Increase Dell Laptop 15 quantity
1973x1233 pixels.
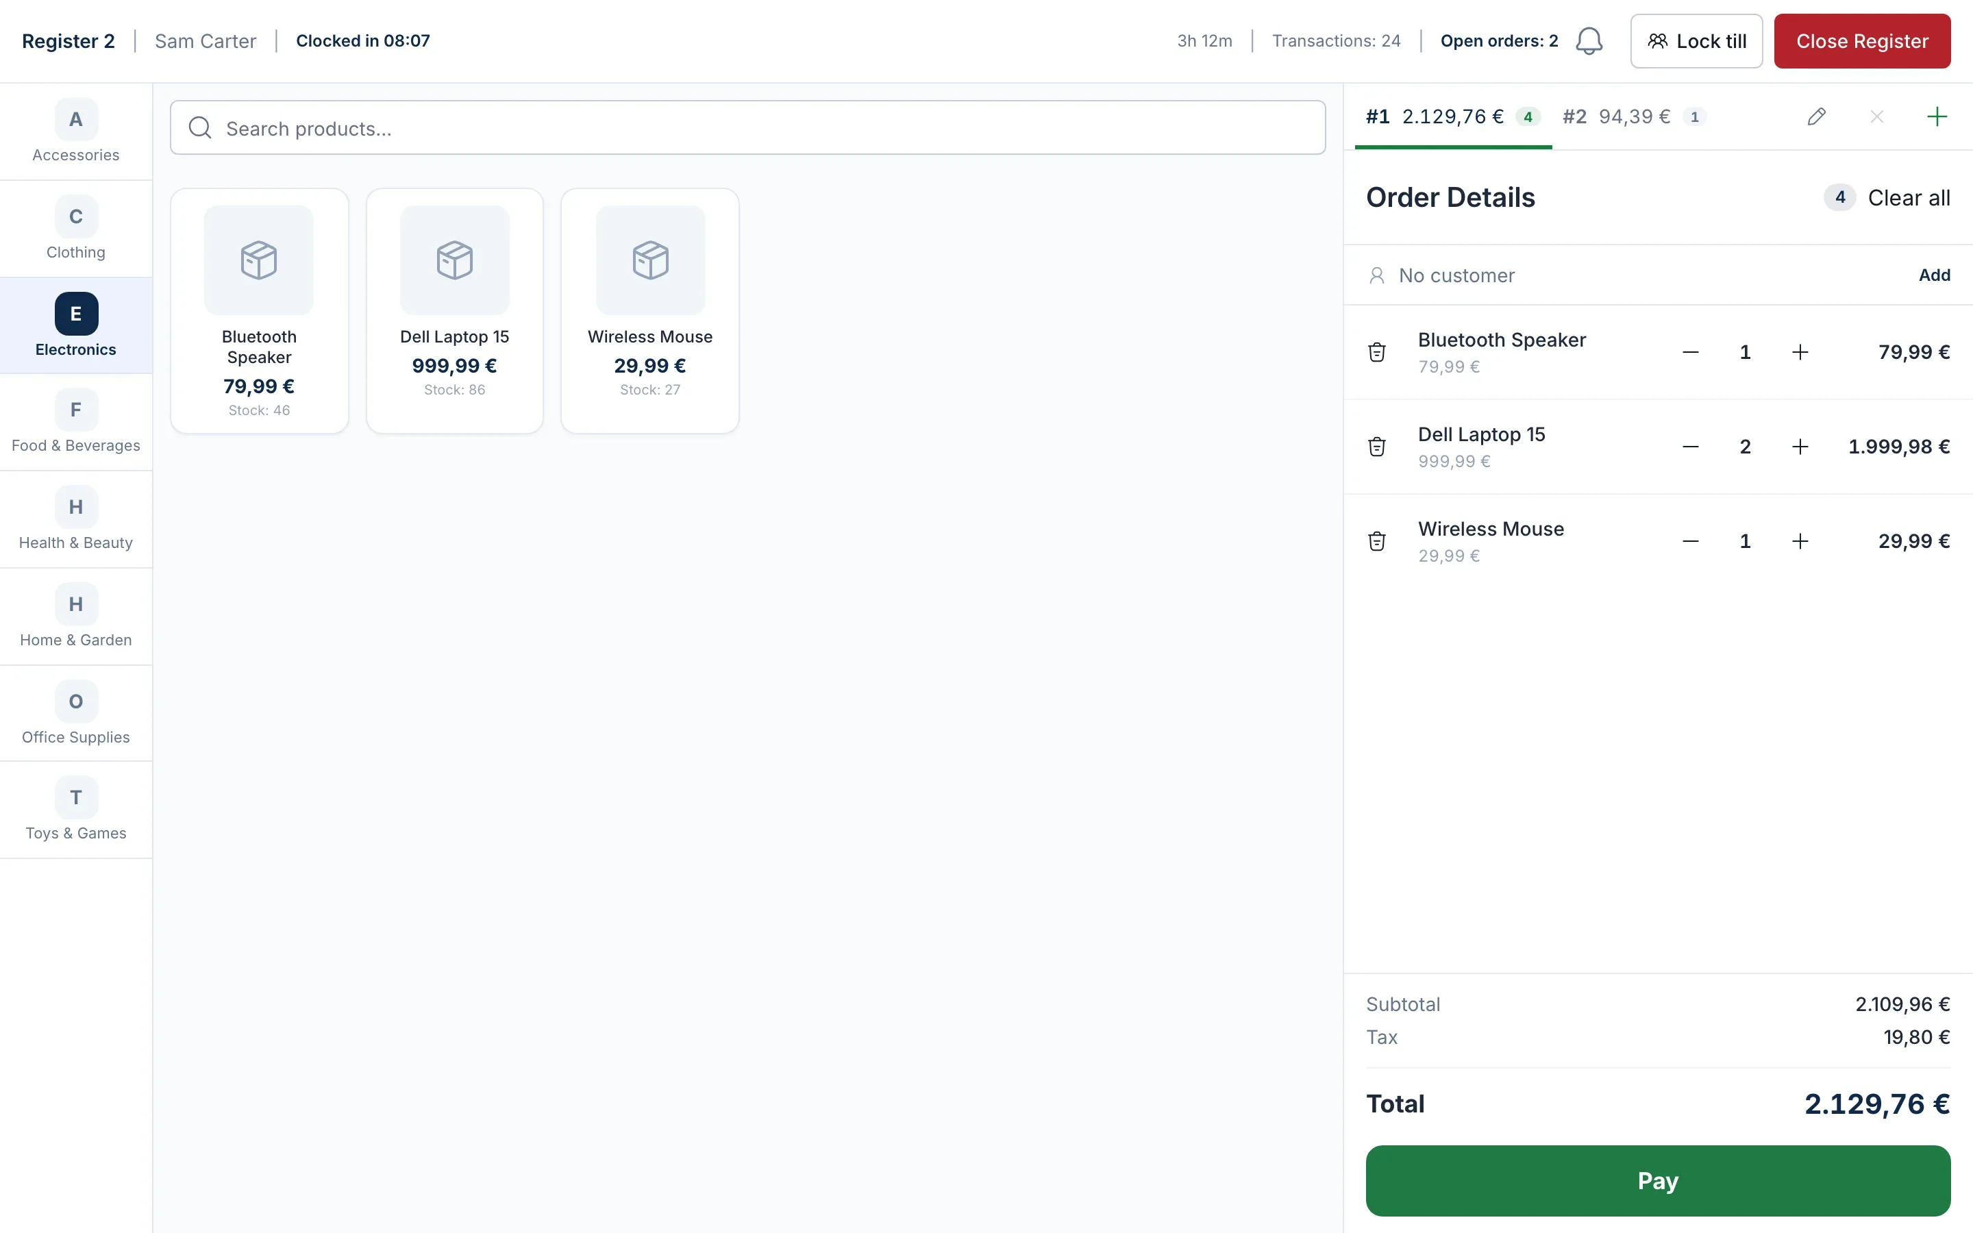pos(1800,447)
